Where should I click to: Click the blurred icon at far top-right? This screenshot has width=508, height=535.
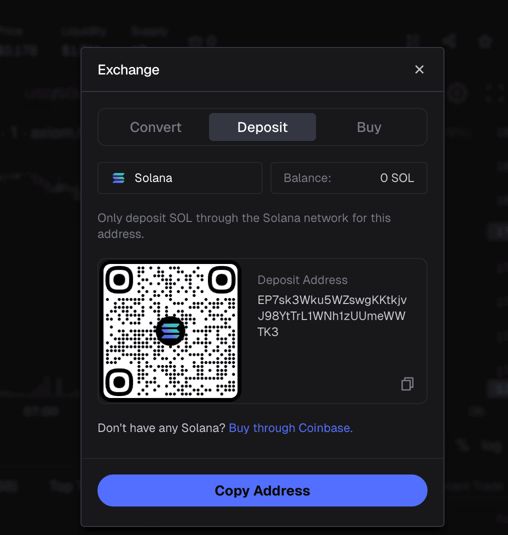[485, 41]
